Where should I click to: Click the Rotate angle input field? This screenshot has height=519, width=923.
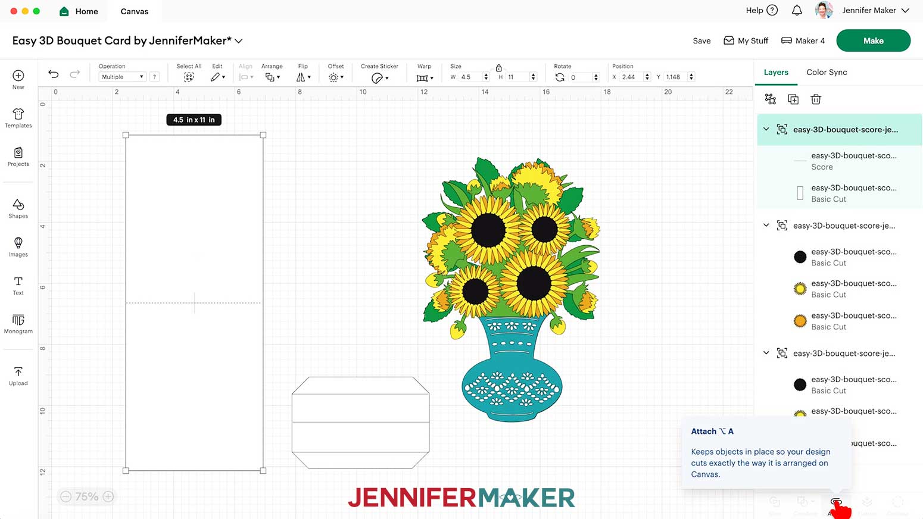click(581, 77)
